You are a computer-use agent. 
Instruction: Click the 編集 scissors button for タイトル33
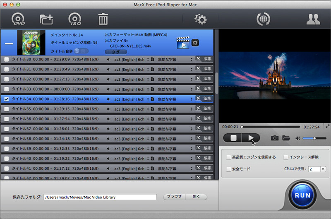(204, 89)
